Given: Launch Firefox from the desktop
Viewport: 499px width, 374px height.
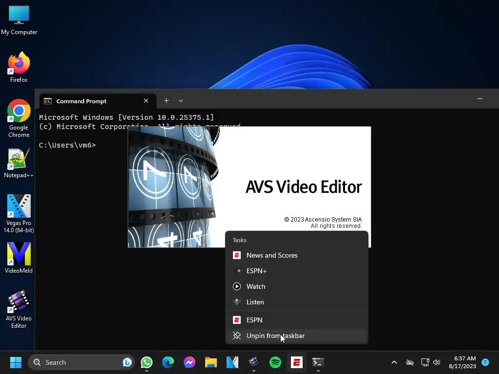Looking at the screenshot, I should 19,67.
